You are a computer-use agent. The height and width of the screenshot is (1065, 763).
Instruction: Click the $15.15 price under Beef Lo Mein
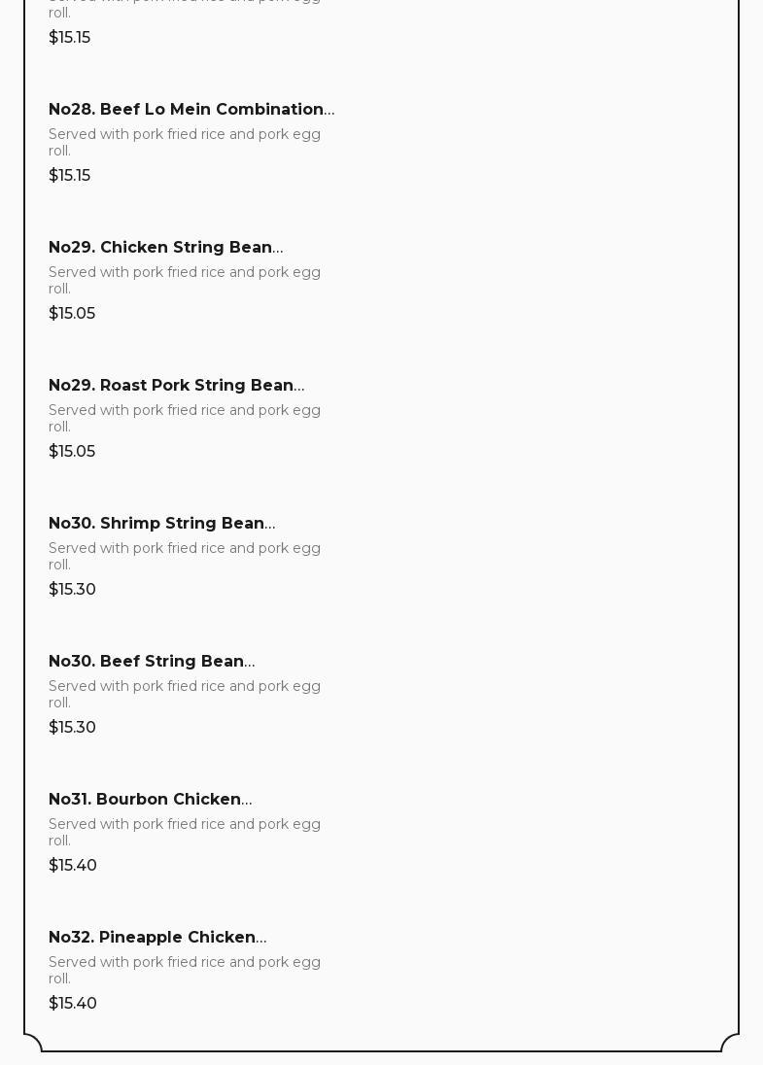pos(70,176)
